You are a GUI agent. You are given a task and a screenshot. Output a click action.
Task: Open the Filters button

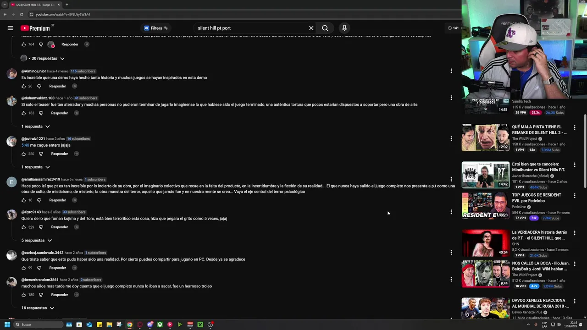coord(156,28)
